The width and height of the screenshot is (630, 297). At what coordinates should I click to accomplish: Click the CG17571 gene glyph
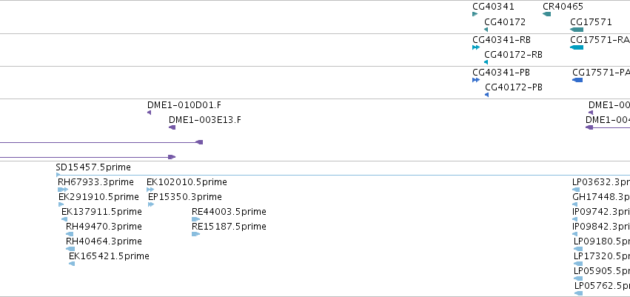[x=576, y=30]
